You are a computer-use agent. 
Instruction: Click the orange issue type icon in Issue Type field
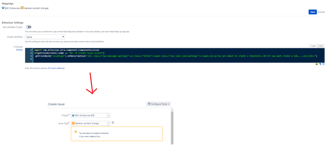point(73,123)
